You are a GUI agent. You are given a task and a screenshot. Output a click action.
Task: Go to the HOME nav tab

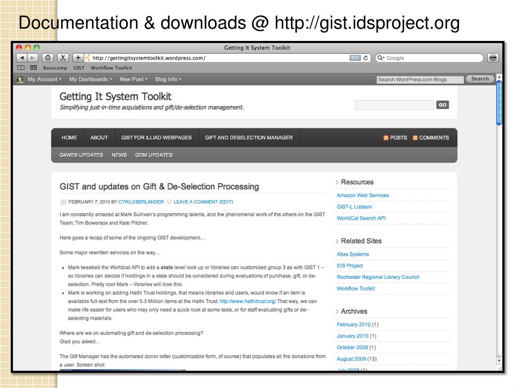tap(69, 137)
